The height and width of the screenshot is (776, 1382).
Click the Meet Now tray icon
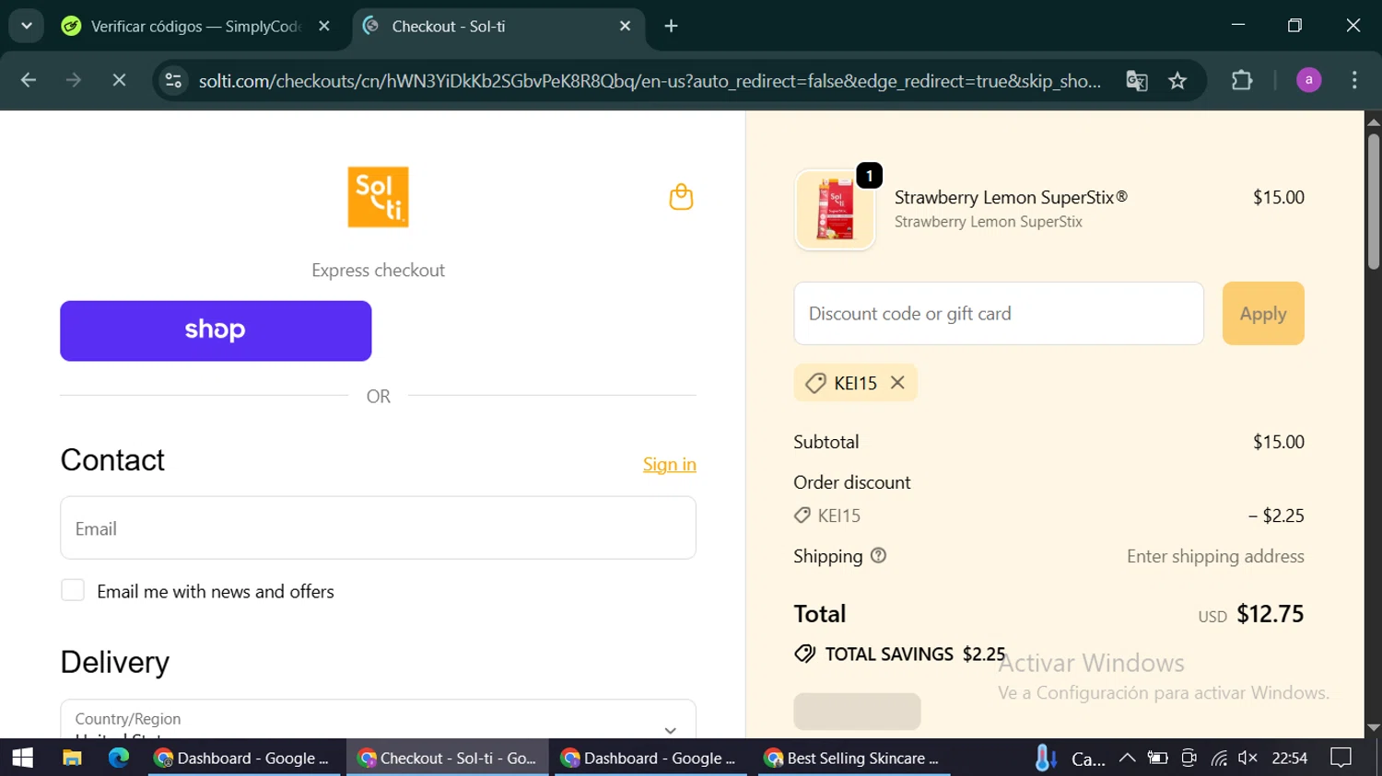(1189, 758)
